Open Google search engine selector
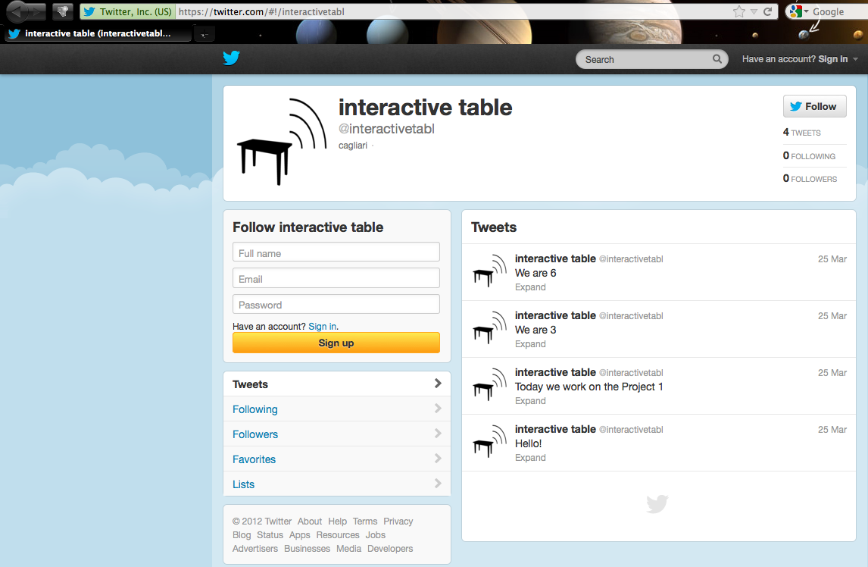868x567 pixels. point(799,11)
